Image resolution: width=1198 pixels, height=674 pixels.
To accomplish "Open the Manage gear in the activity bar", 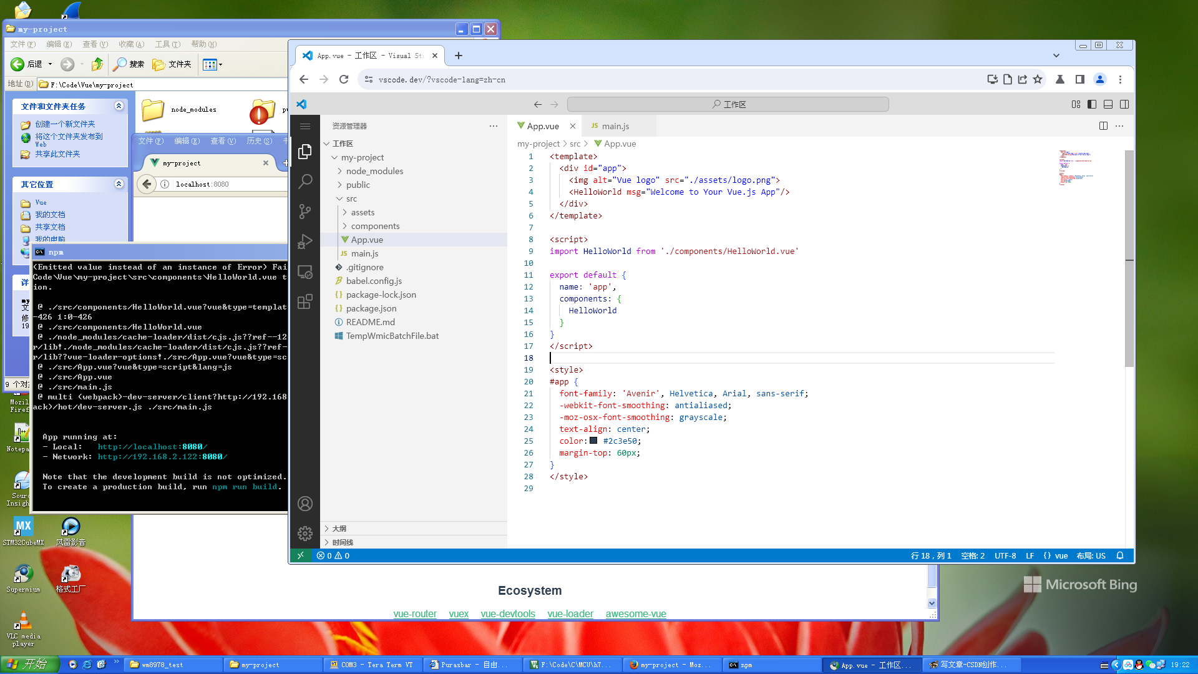I will [x=305, y=534].
